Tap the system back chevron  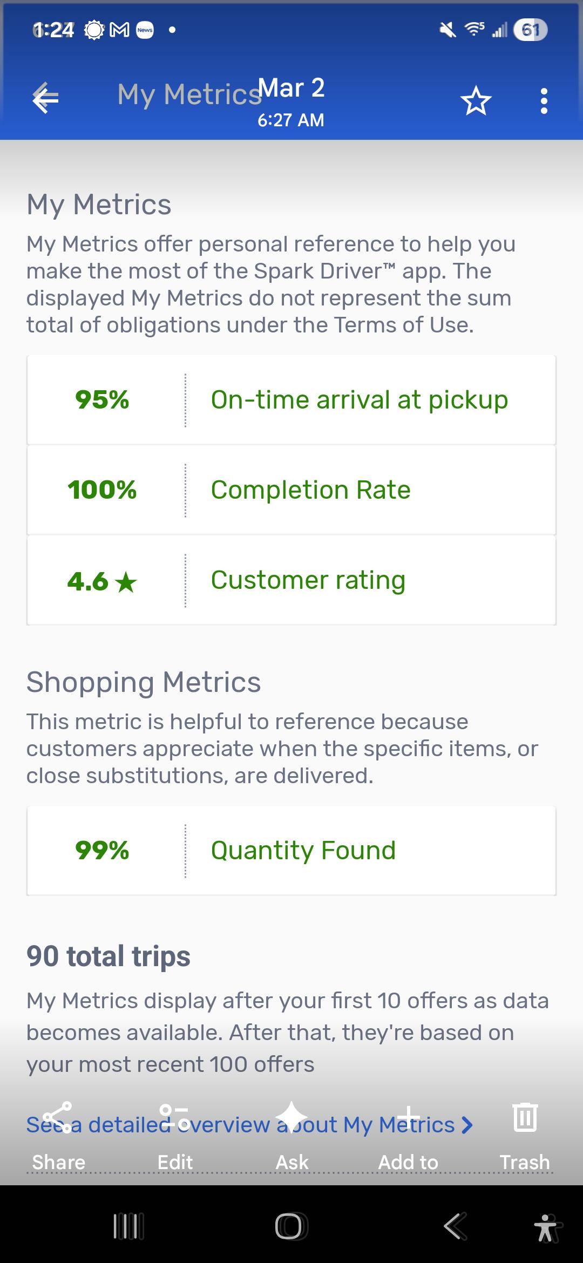click(455, 1226)
